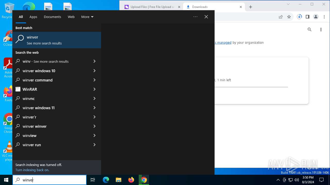
Task: Open a new tab in Chrome
Action: (250, 7)
